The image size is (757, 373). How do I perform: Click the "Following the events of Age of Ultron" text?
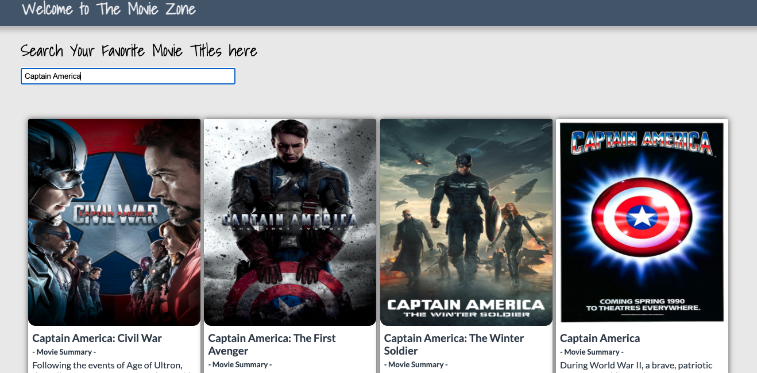click(x=107, y=365)
